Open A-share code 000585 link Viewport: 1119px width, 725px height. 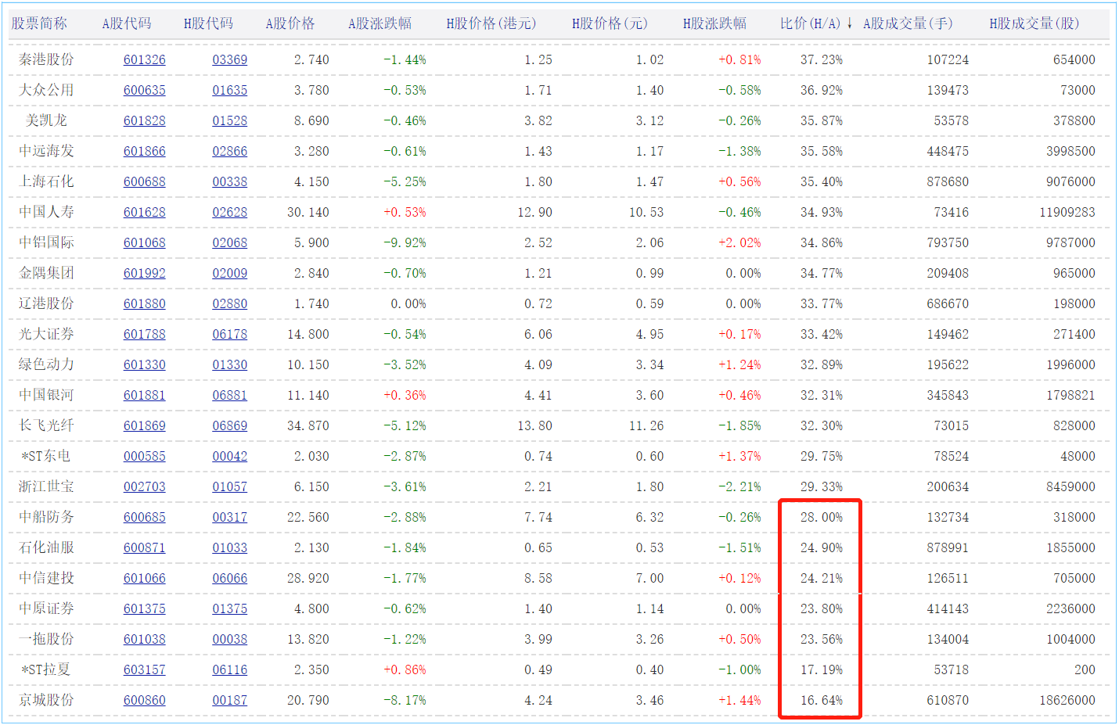coord(145,456)
